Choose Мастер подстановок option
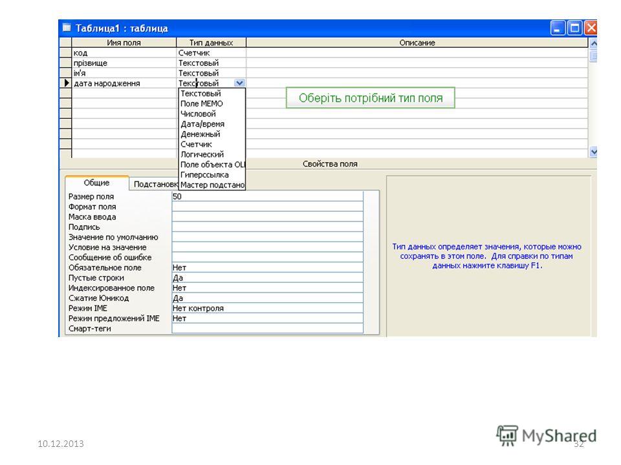Viewport: 621px width, 465px height. coord(212,185)
